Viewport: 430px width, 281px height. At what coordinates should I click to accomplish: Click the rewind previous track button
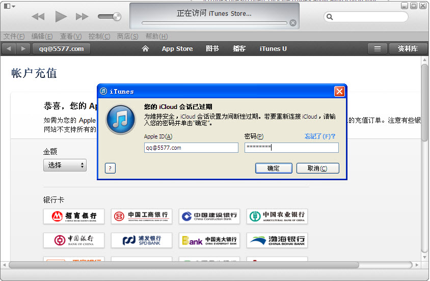38,17
